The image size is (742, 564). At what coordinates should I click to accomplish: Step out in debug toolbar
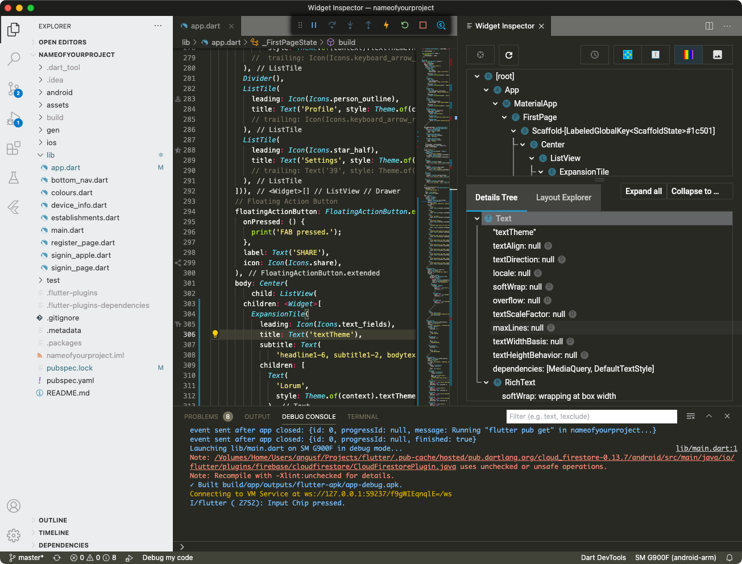368,25
